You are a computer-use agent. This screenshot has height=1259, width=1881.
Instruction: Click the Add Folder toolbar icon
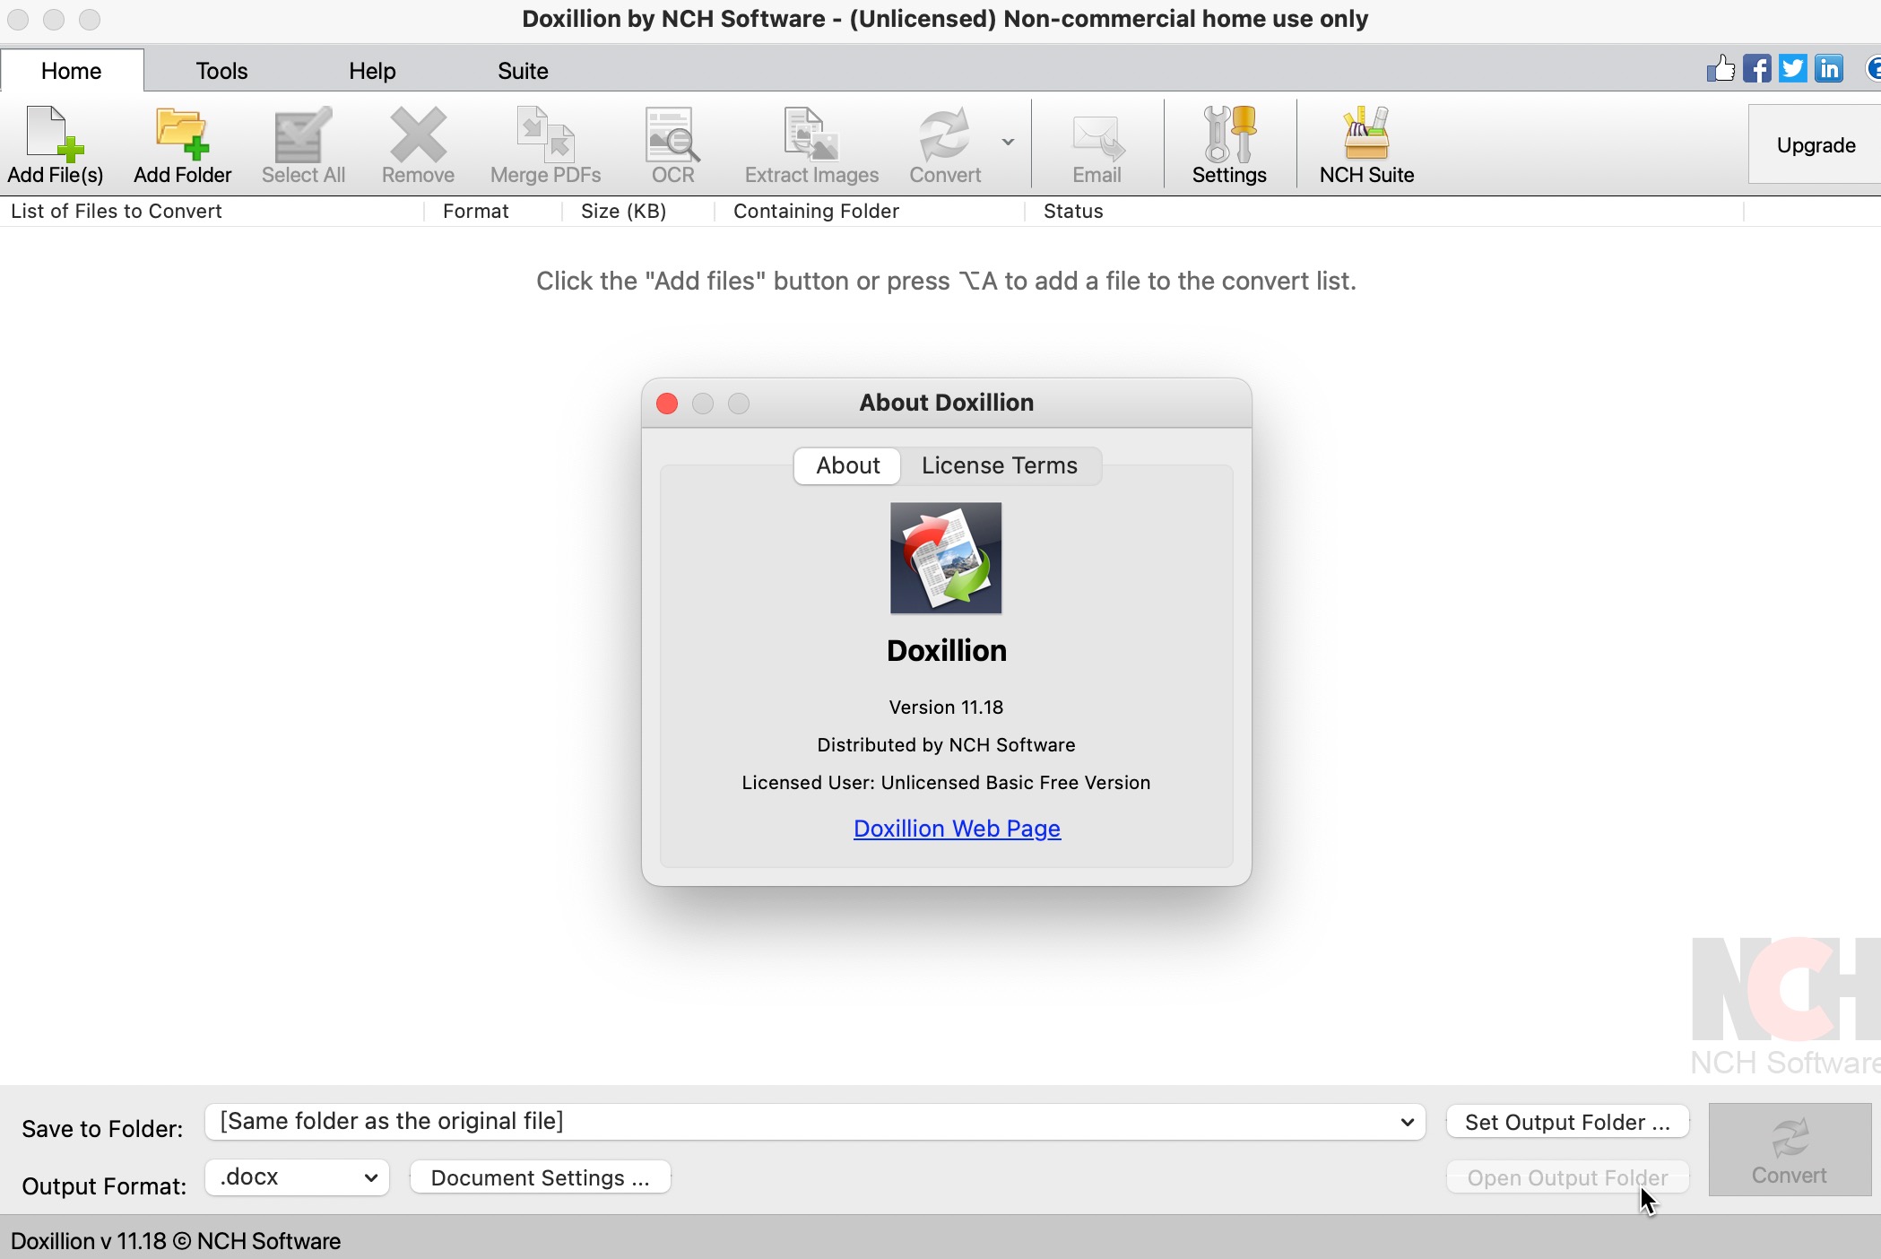182,145
